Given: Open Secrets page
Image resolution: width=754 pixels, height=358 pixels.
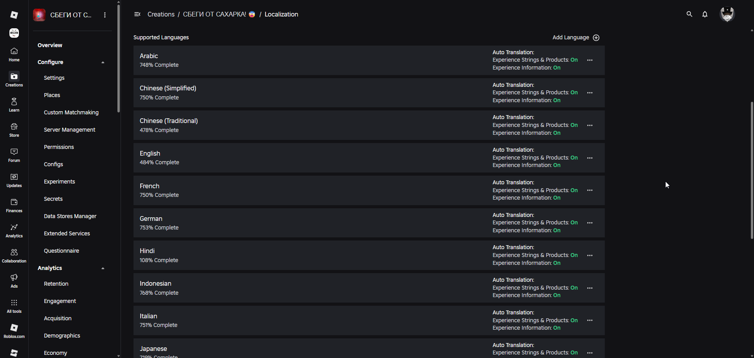Looking at the screenshot, I should pyautogui.click(x=53, y=199).
